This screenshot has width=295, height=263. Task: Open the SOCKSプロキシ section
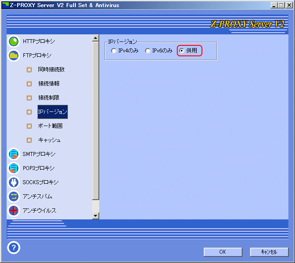coord(41,182)
